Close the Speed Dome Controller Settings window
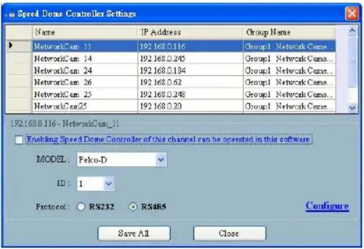This screenshot has height=249, width=364. coord(352,14)
